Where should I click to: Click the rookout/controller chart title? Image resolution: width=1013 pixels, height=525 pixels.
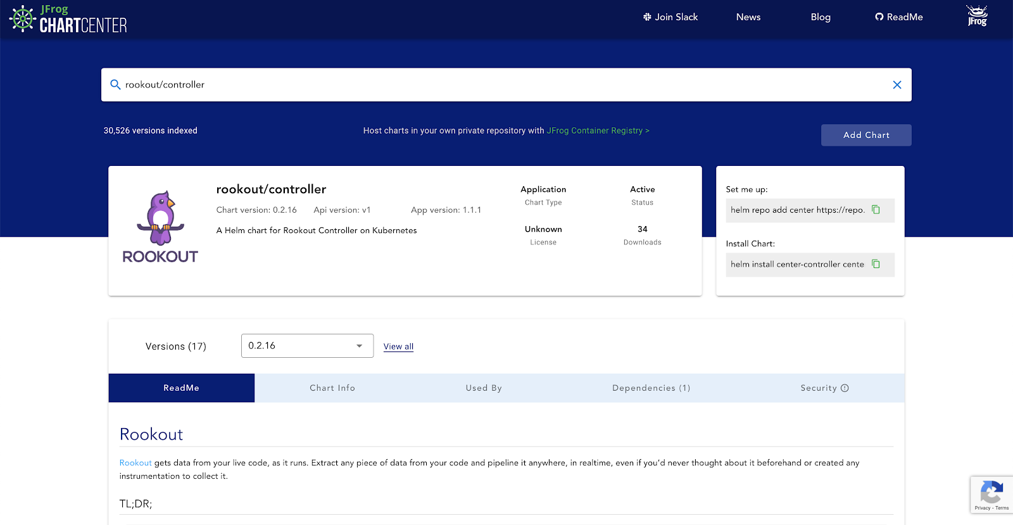[271, 189]
